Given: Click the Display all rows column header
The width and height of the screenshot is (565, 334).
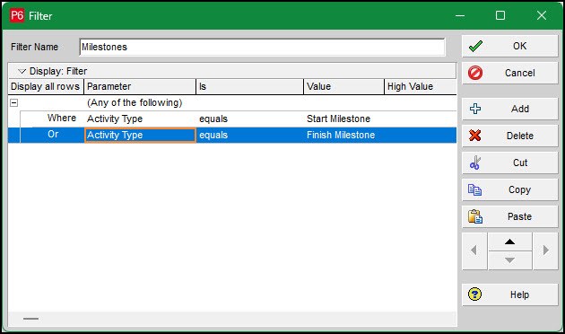Looking at the screenshot, I should [x=46, y=86].
